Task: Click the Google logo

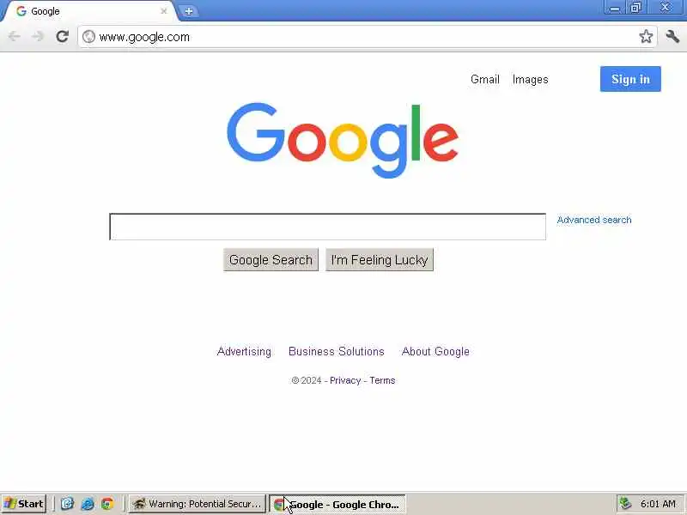Action: click(343, 140)
